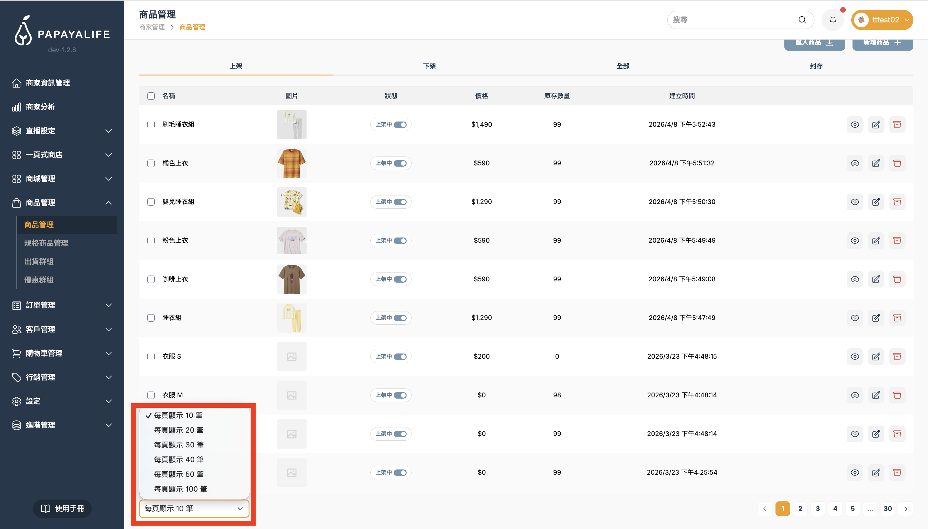The image size is (928, 529).
Task: Edit the 睡衣組 product
Action: pyautogui.click(x=876, y=318)
